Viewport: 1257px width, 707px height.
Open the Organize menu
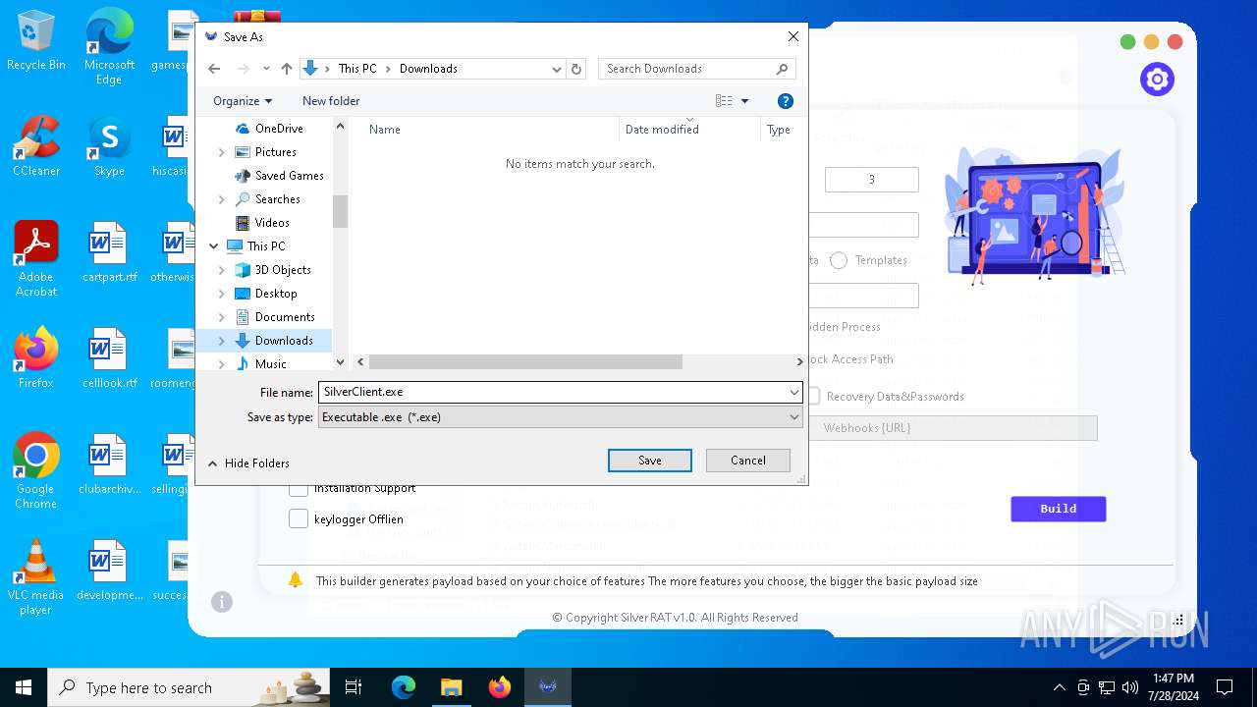(243, 101)
